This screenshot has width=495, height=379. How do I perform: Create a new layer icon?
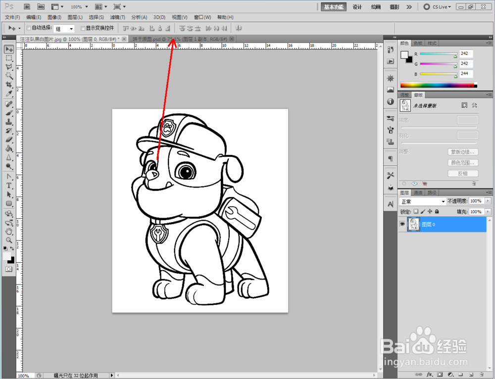pos(471,374)
